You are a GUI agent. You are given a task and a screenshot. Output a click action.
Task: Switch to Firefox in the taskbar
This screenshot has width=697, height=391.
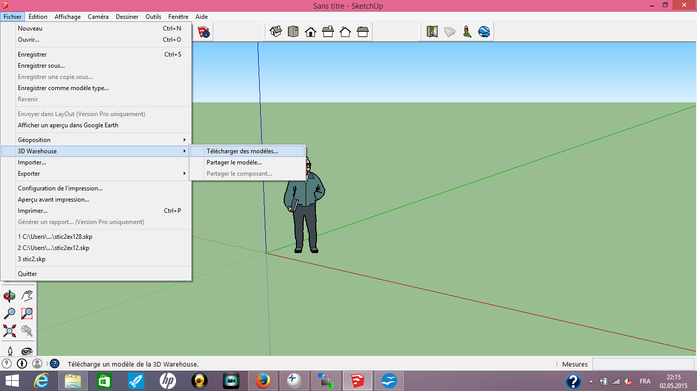(x=262, y=381)
